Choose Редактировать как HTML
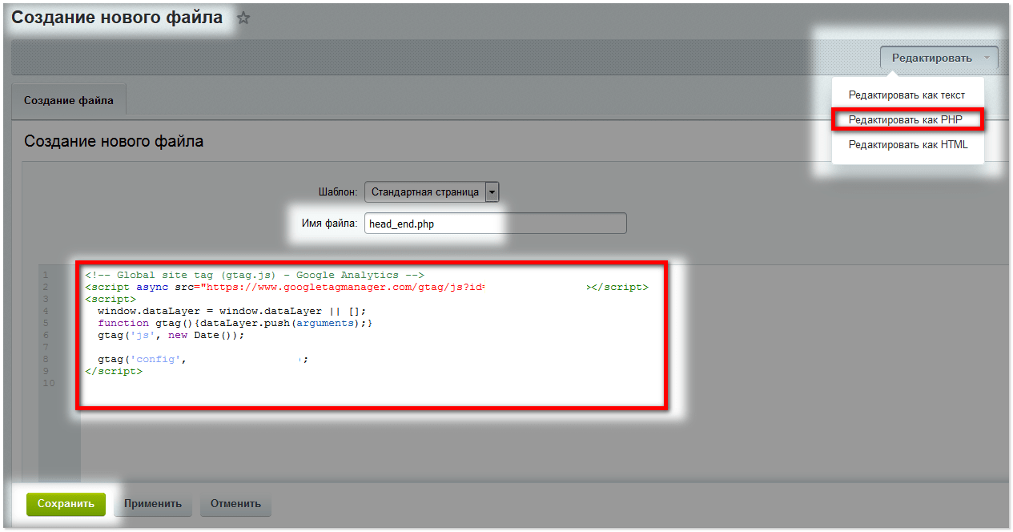 pos(908,145)
